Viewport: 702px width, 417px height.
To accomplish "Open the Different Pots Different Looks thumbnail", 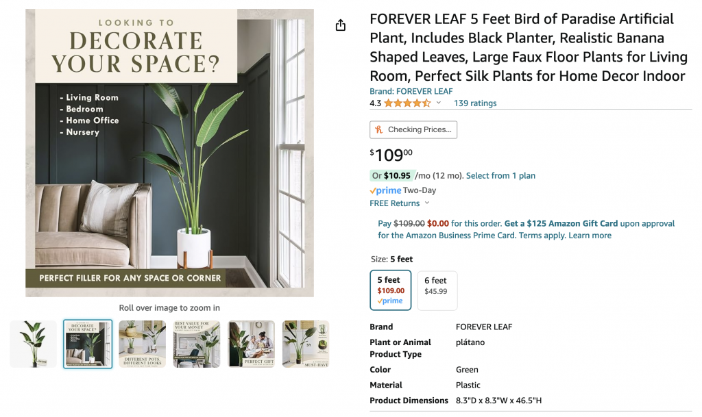I will (x=142, y=344).
